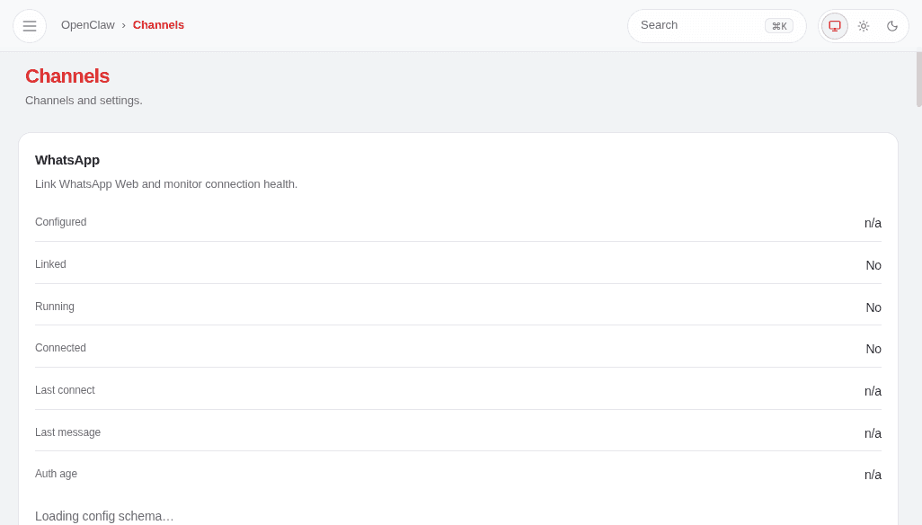Switch to dark mode via moon icon
This screenshot has width=922, height=525.
coord(892,25)
